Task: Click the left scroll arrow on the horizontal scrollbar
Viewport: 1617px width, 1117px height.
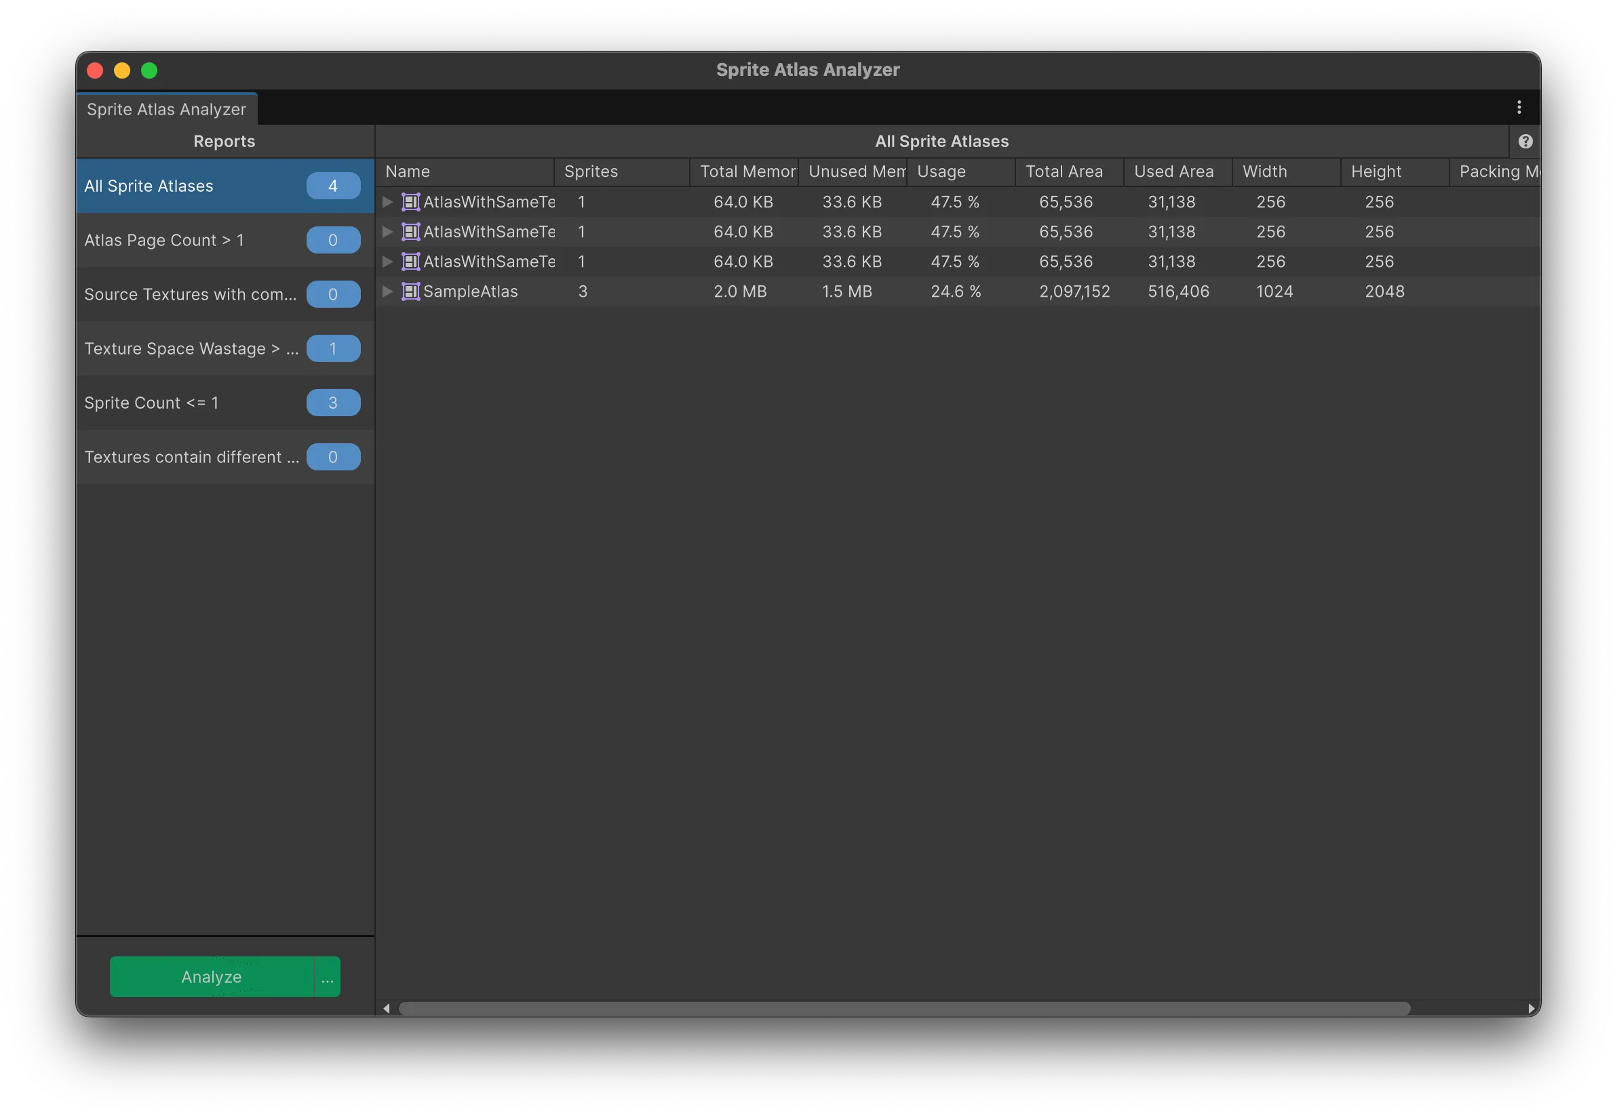Action: (387, 1009)
